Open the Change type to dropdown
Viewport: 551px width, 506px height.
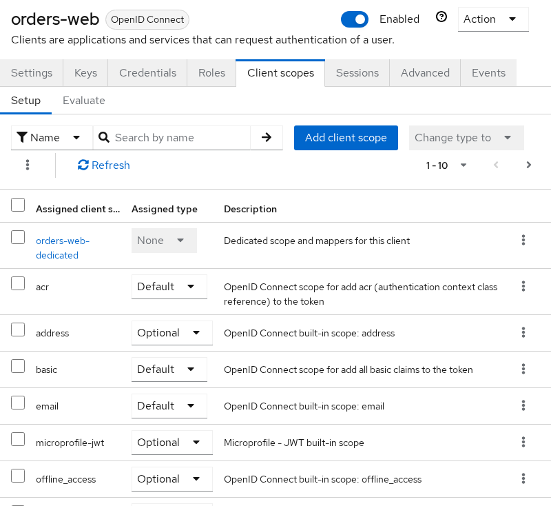[x=466, y=137]
